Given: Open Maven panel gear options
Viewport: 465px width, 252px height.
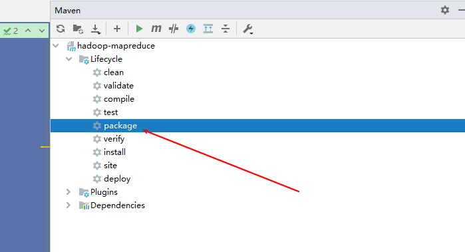Looking at the screenshot, I should click(445, 10).
